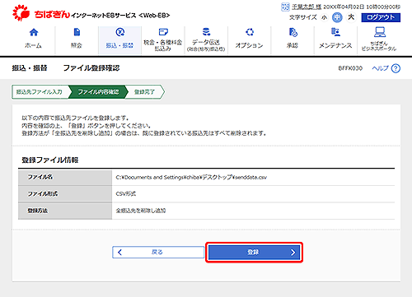The height and width of the screenshot is (297, 412).
Task: Open the 承認 approval document icon
Action: 293,32
